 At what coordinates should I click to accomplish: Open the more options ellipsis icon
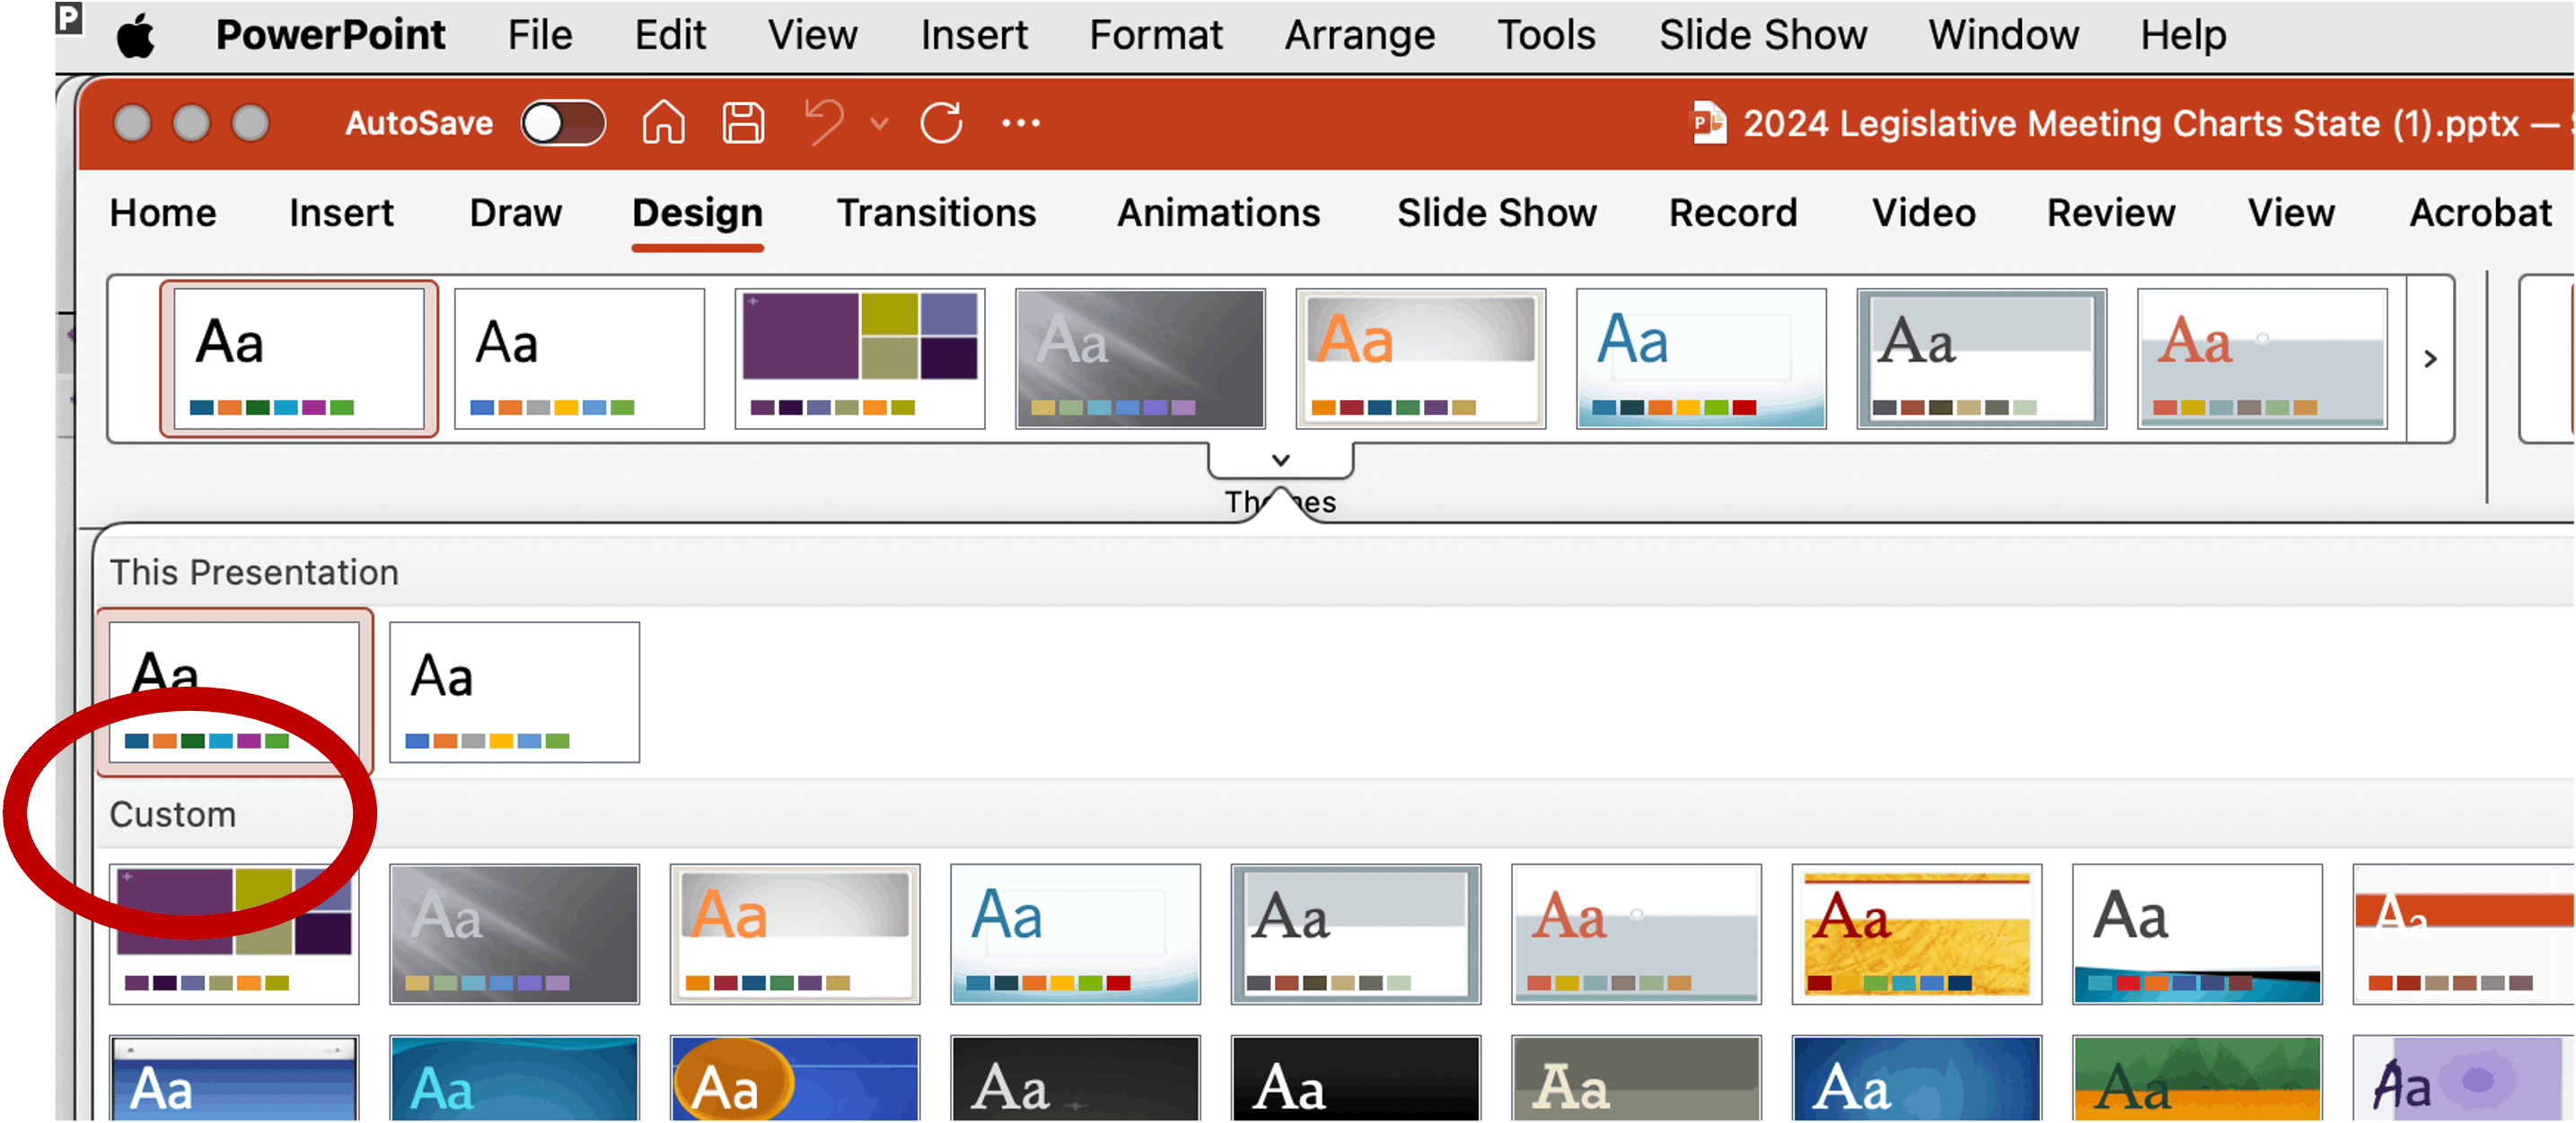[1021, 123]
